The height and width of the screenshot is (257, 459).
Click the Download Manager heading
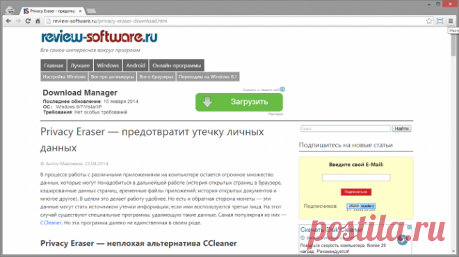[x=80, y=92]
